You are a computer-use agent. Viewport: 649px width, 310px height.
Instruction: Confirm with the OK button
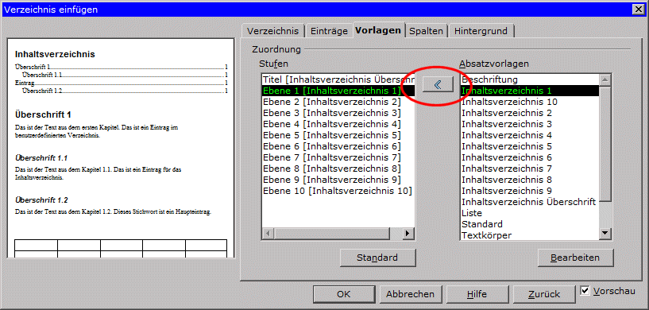point(343,294)
